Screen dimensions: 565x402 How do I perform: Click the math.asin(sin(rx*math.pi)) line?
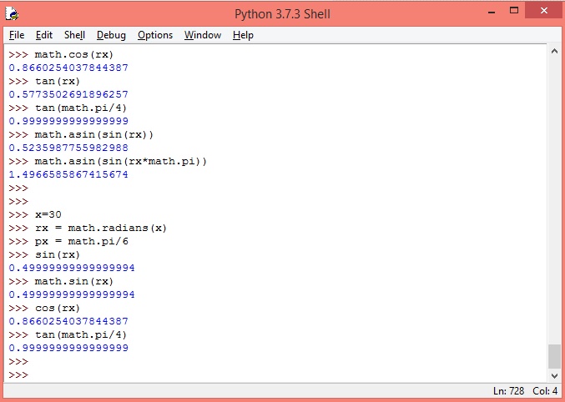(x=121, y=161)
